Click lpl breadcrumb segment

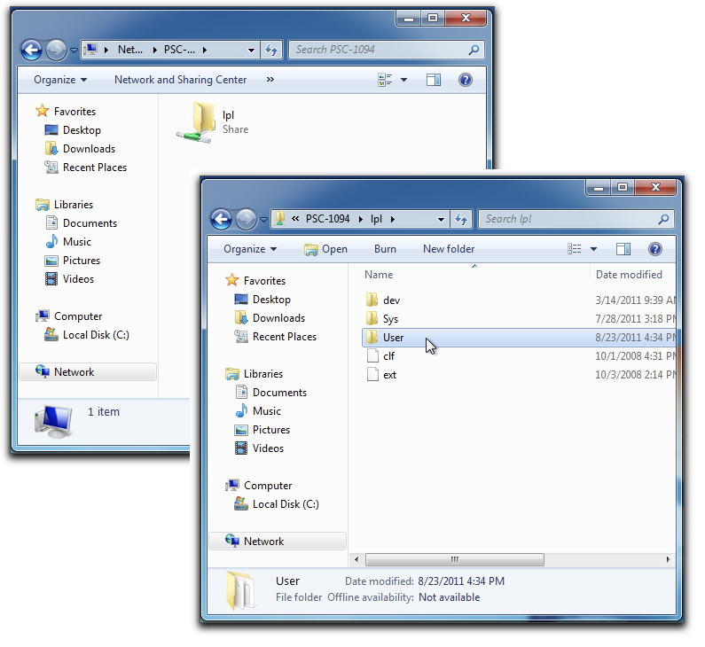[376, 219]
